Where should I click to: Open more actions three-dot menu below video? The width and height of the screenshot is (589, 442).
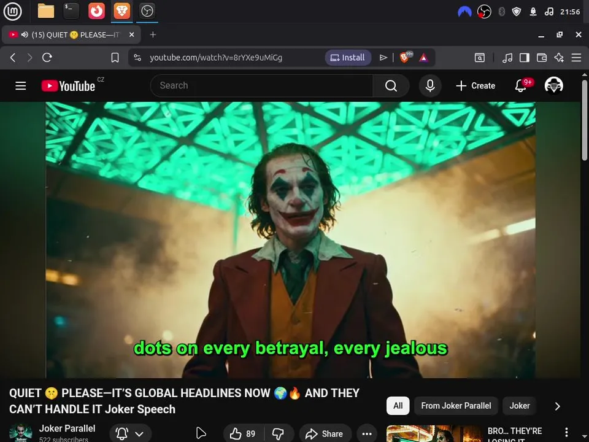367,434
